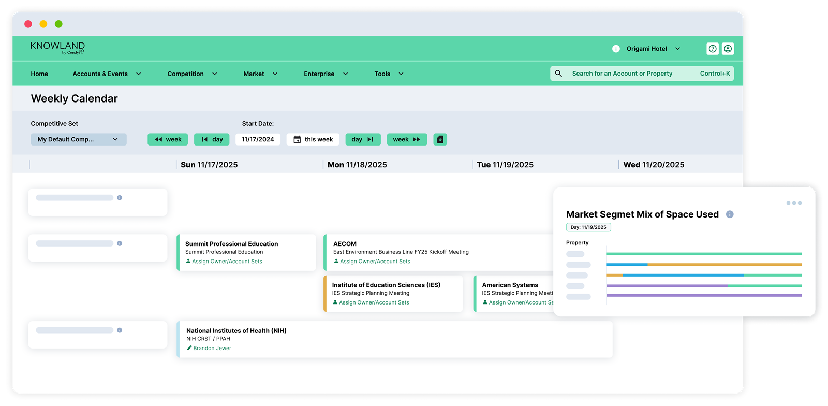
Task: Go to the Home page
Action: [39, 74]
